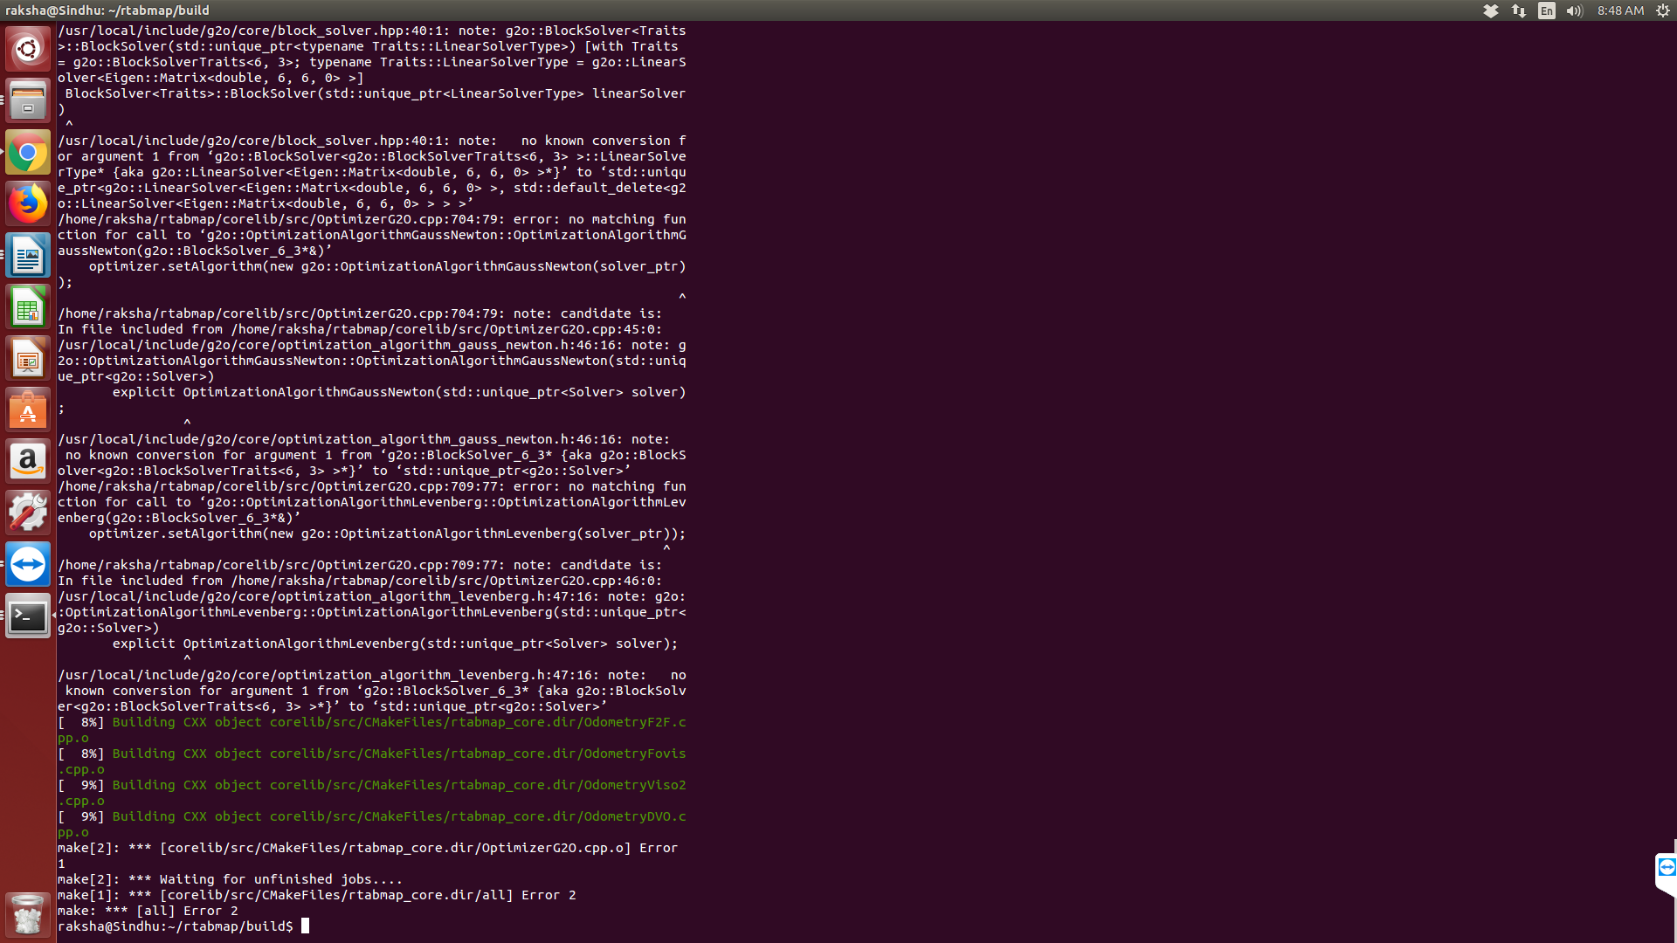1677x943 pixels.
Task: Open Amazon launcher icon
Action: (x=28, y=462)
